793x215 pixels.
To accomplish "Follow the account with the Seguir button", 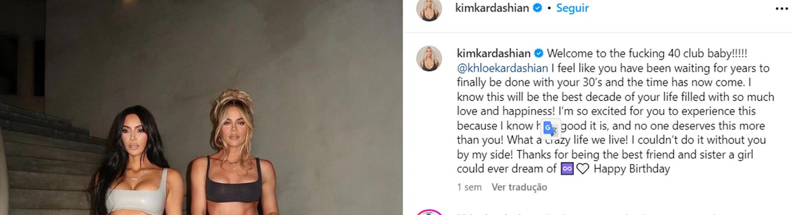I will 572,9.
